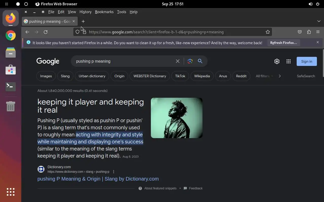Select the Origin filter chip

point(119,76)
